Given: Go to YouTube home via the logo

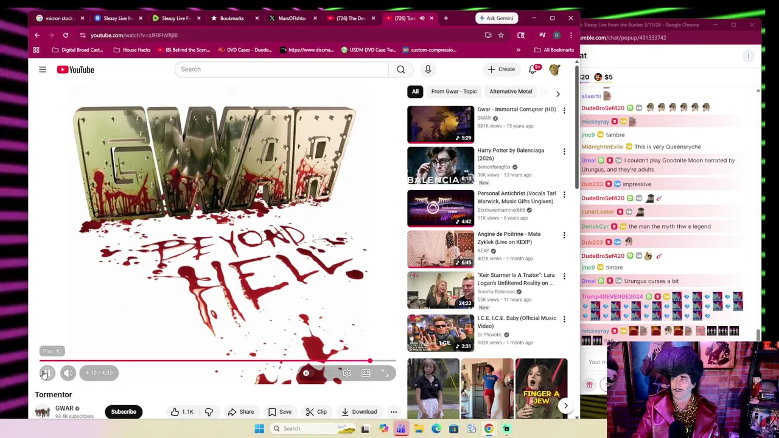Looking at the screenshot, I should click(x=75, y=69).
